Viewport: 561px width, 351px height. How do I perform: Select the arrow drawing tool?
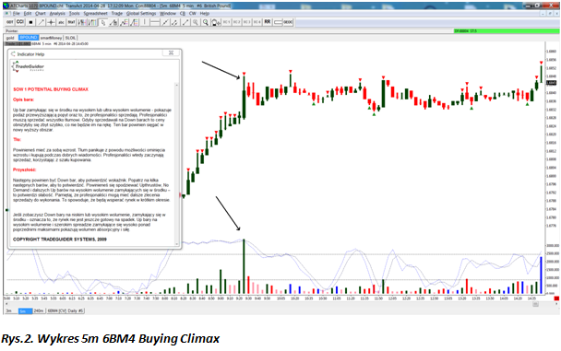pos(42,22)
